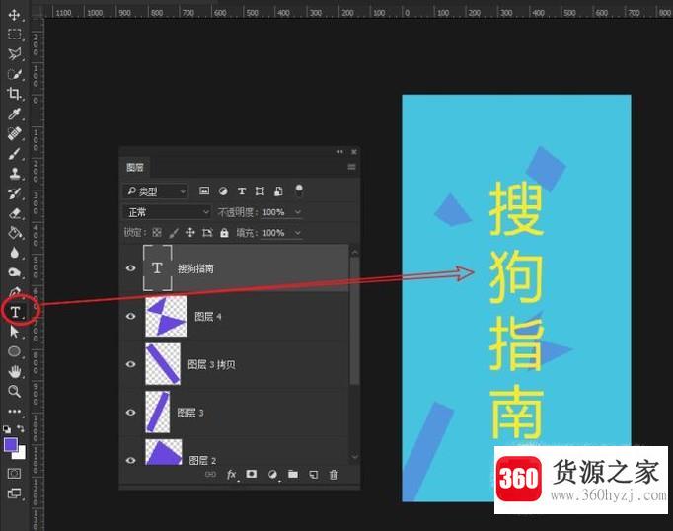
Task: Collapse the Layers panel to icons
Action: pyautogui.click(x=340, y=152)
